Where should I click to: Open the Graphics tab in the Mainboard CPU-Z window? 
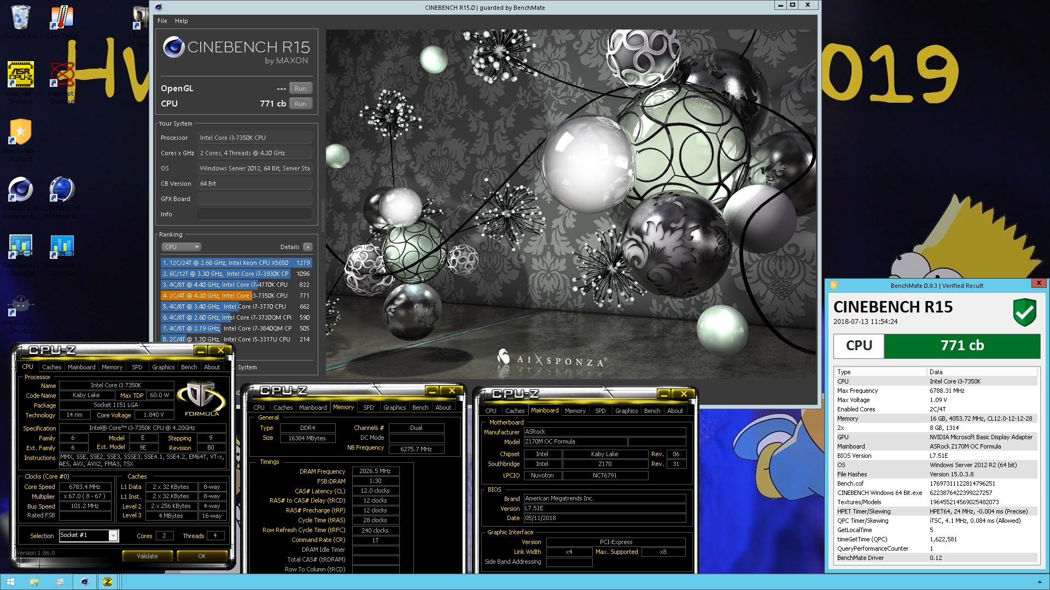[x=626, y=411]
